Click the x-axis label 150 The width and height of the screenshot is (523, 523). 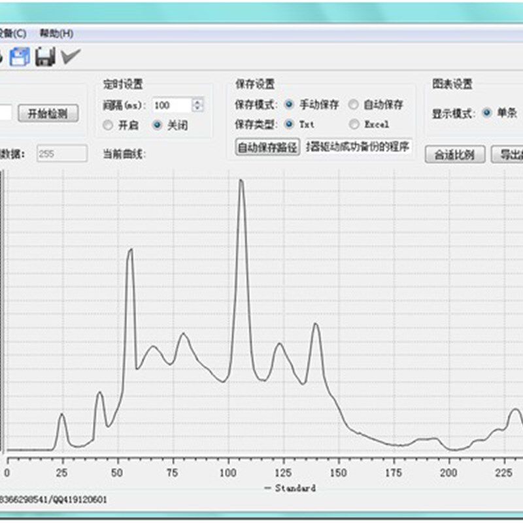338,473
